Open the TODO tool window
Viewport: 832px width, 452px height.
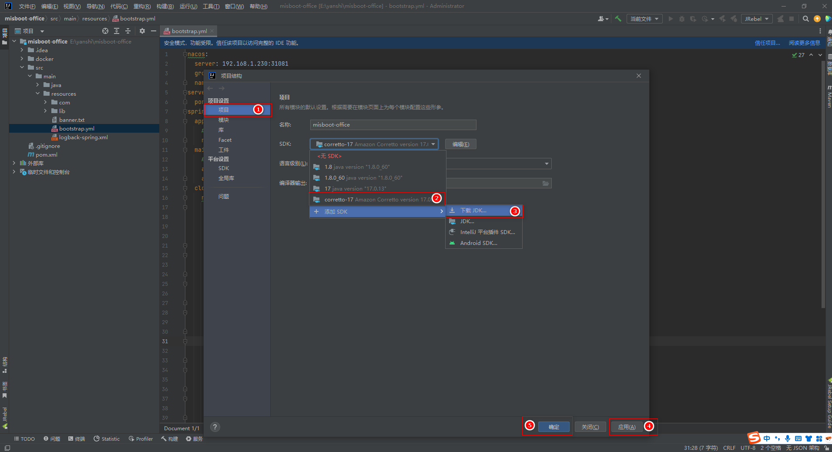[x=24, y=439]
